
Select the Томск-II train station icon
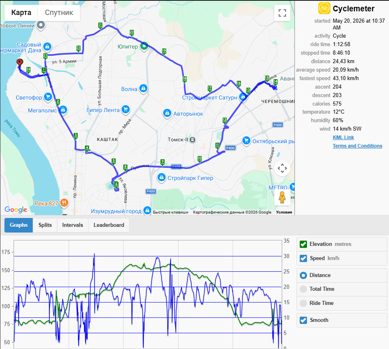[192, 140]
